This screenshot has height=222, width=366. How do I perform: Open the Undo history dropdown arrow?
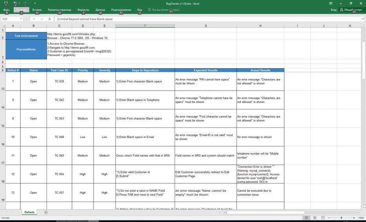point(19,3)
